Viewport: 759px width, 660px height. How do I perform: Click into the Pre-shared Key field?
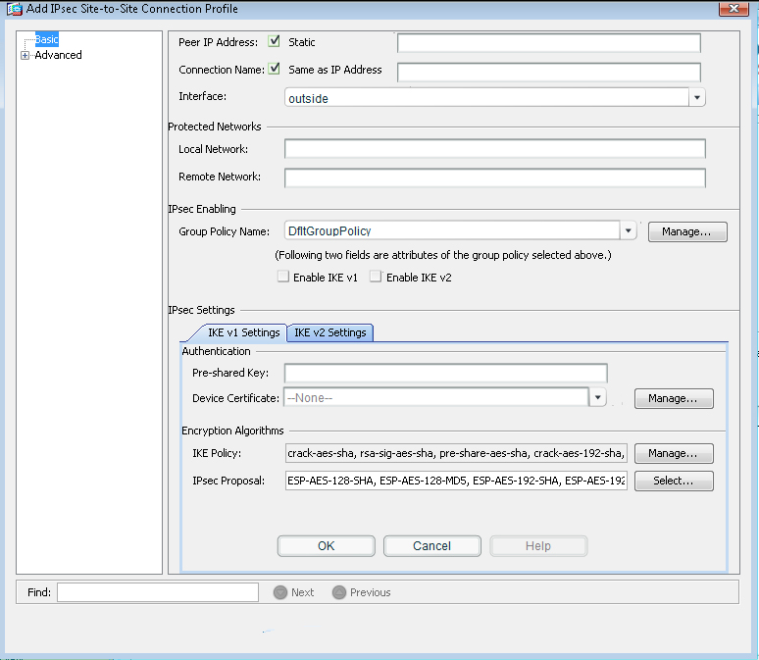445,373
